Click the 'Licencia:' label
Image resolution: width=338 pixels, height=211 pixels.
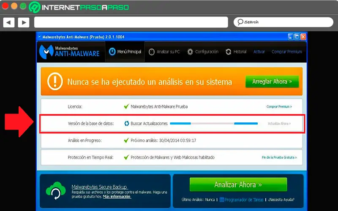tap(75, 107)
